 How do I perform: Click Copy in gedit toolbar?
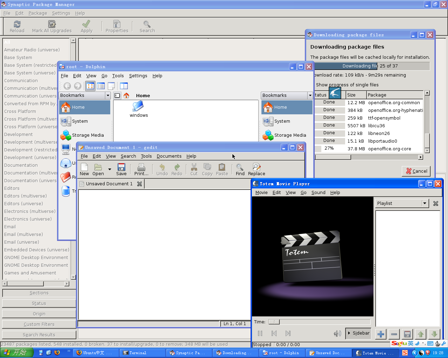[x=207, y=170]
